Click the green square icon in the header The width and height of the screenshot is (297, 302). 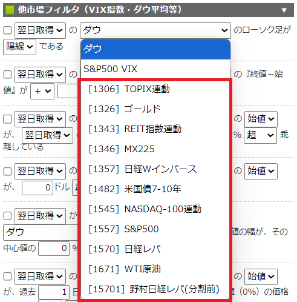(10, 10)
